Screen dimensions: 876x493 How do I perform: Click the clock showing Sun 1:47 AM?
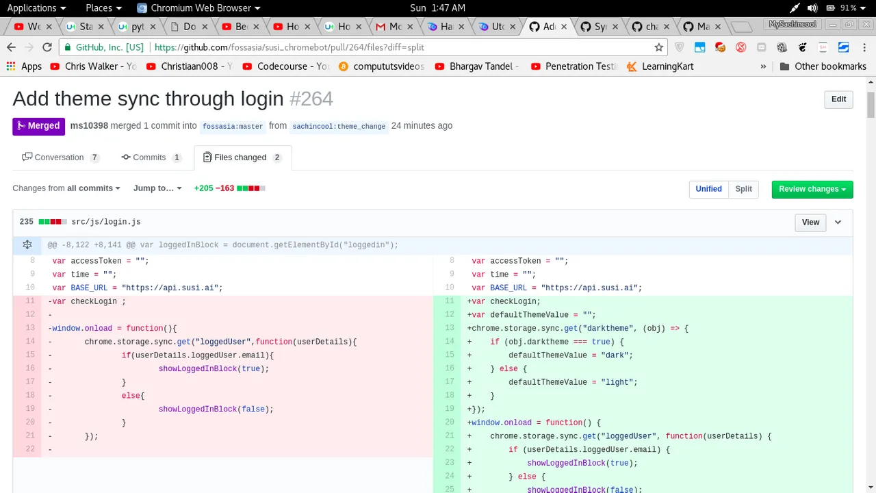point(437,8)
